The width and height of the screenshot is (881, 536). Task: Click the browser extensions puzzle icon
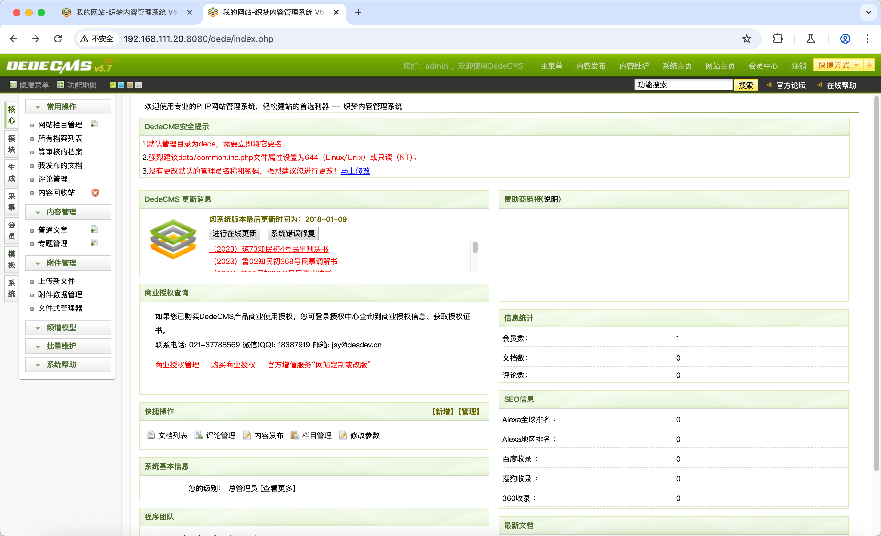coord(777,38)
